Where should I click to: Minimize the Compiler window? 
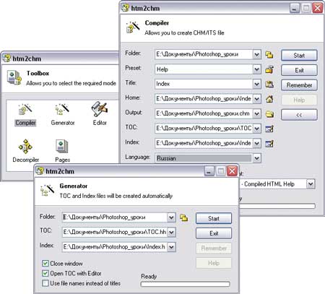[294, 8]
